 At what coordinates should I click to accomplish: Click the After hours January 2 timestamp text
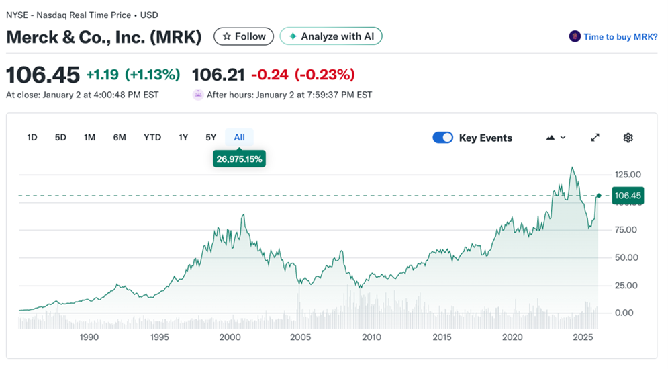pyautogui.click(x=289, y=95)
